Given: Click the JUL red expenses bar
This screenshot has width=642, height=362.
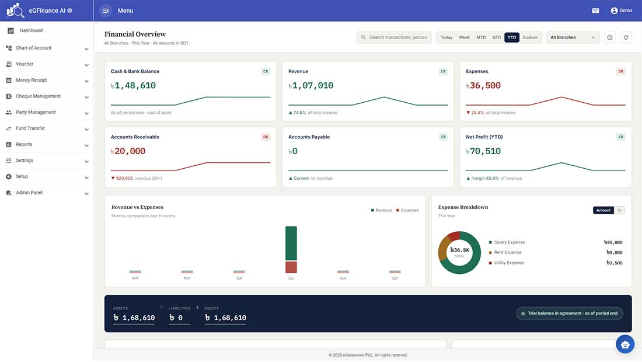Looking at the screenshot, I should tap(291, 267).
